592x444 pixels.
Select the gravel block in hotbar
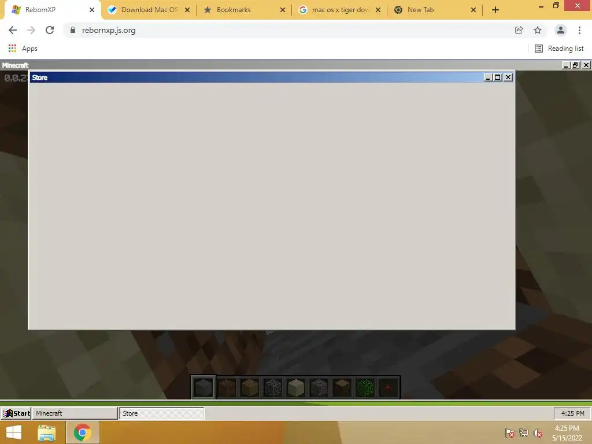pyautogui.click(x=319, y=387)
